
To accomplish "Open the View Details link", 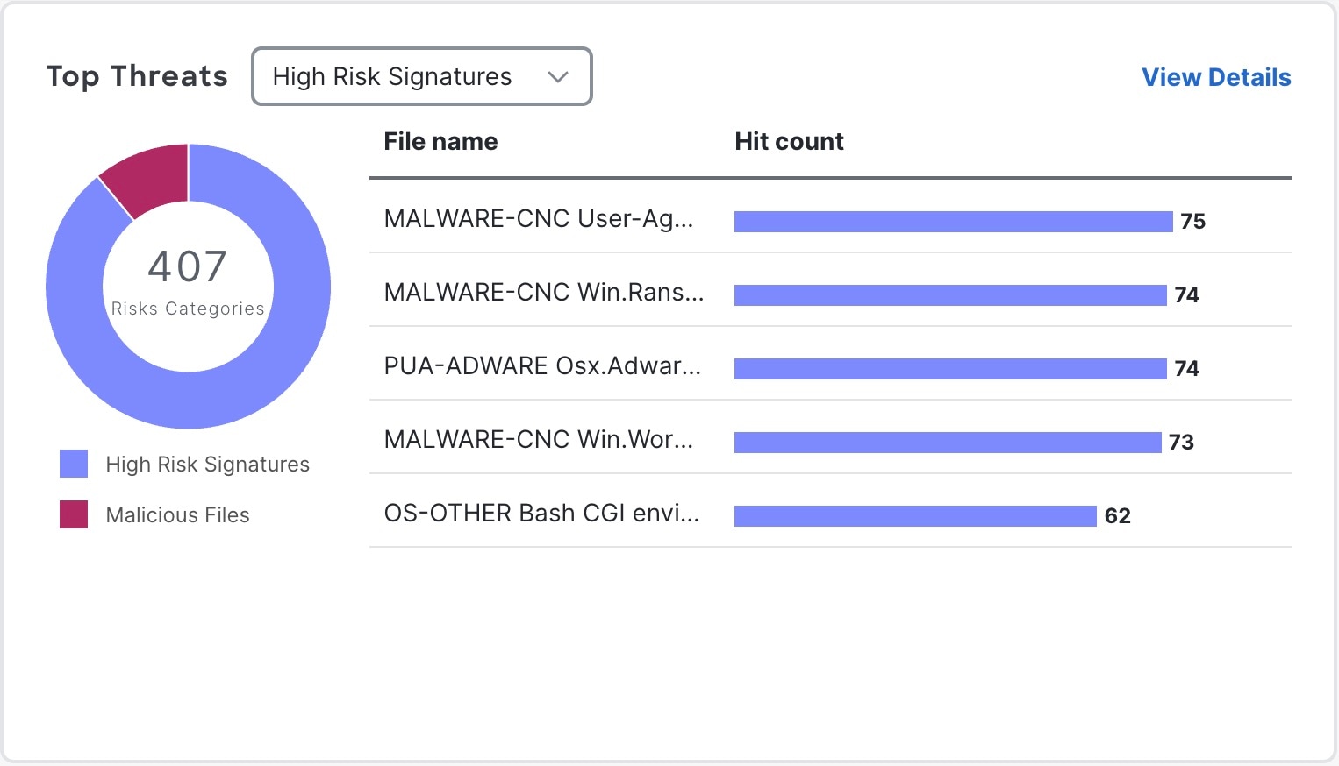I will coord(1215,77).
